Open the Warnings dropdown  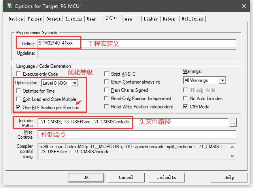(x=223, y=80)
